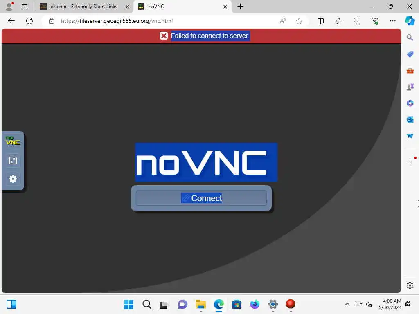Image resolution: width=419 pixels, height=314 pixels.
Task: Open the Edge Settings and more menu
Action: pyautogui.click(x=392, y=21)
